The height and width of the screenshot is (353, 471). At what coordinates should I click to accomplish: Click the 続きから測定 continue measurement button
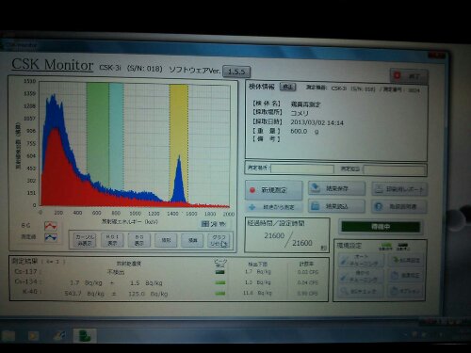coord(274,207)
